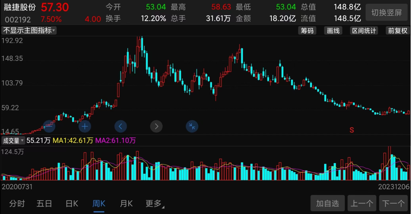Click the 59.22 price axis label
This screenshot has width=411, height=214.
click(x=10, y=108)
